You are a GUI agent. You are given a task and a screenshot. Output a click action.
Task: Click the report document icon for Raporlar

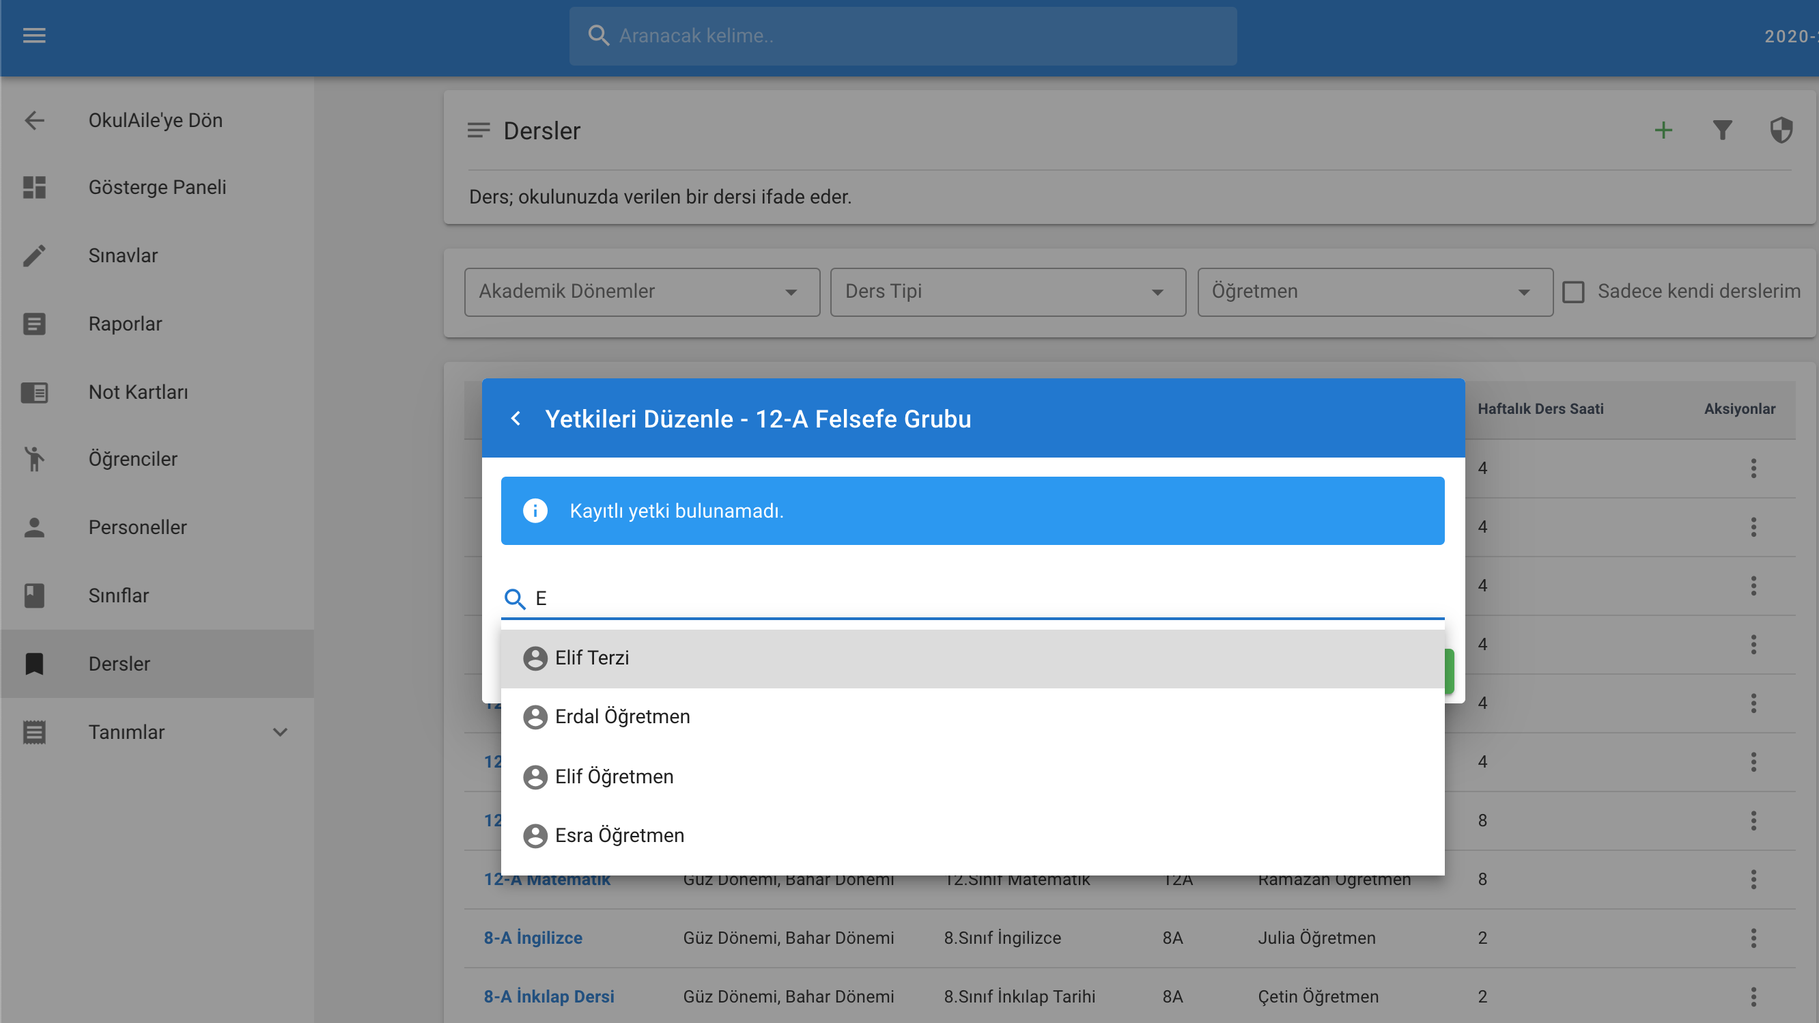click(x=34, y=324)
